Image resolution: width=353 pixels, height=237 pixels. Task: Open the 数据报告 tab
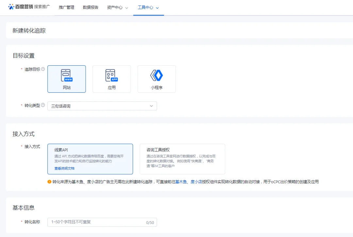pyautogui.click(x=91, y=8)
